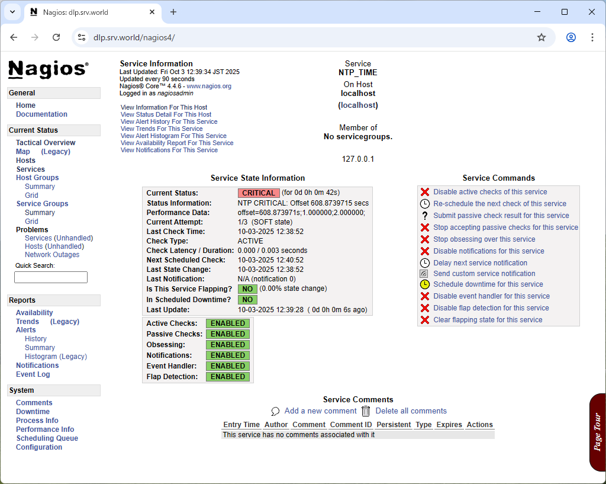This screenshot has height=484, width=606.
Task: Click ENABLED badge next to Flap Detection
Action: [228, 377]
